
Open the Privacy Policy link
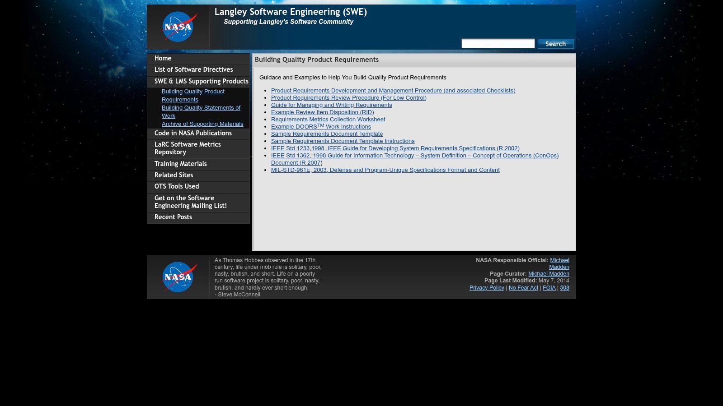coord(487,288)
